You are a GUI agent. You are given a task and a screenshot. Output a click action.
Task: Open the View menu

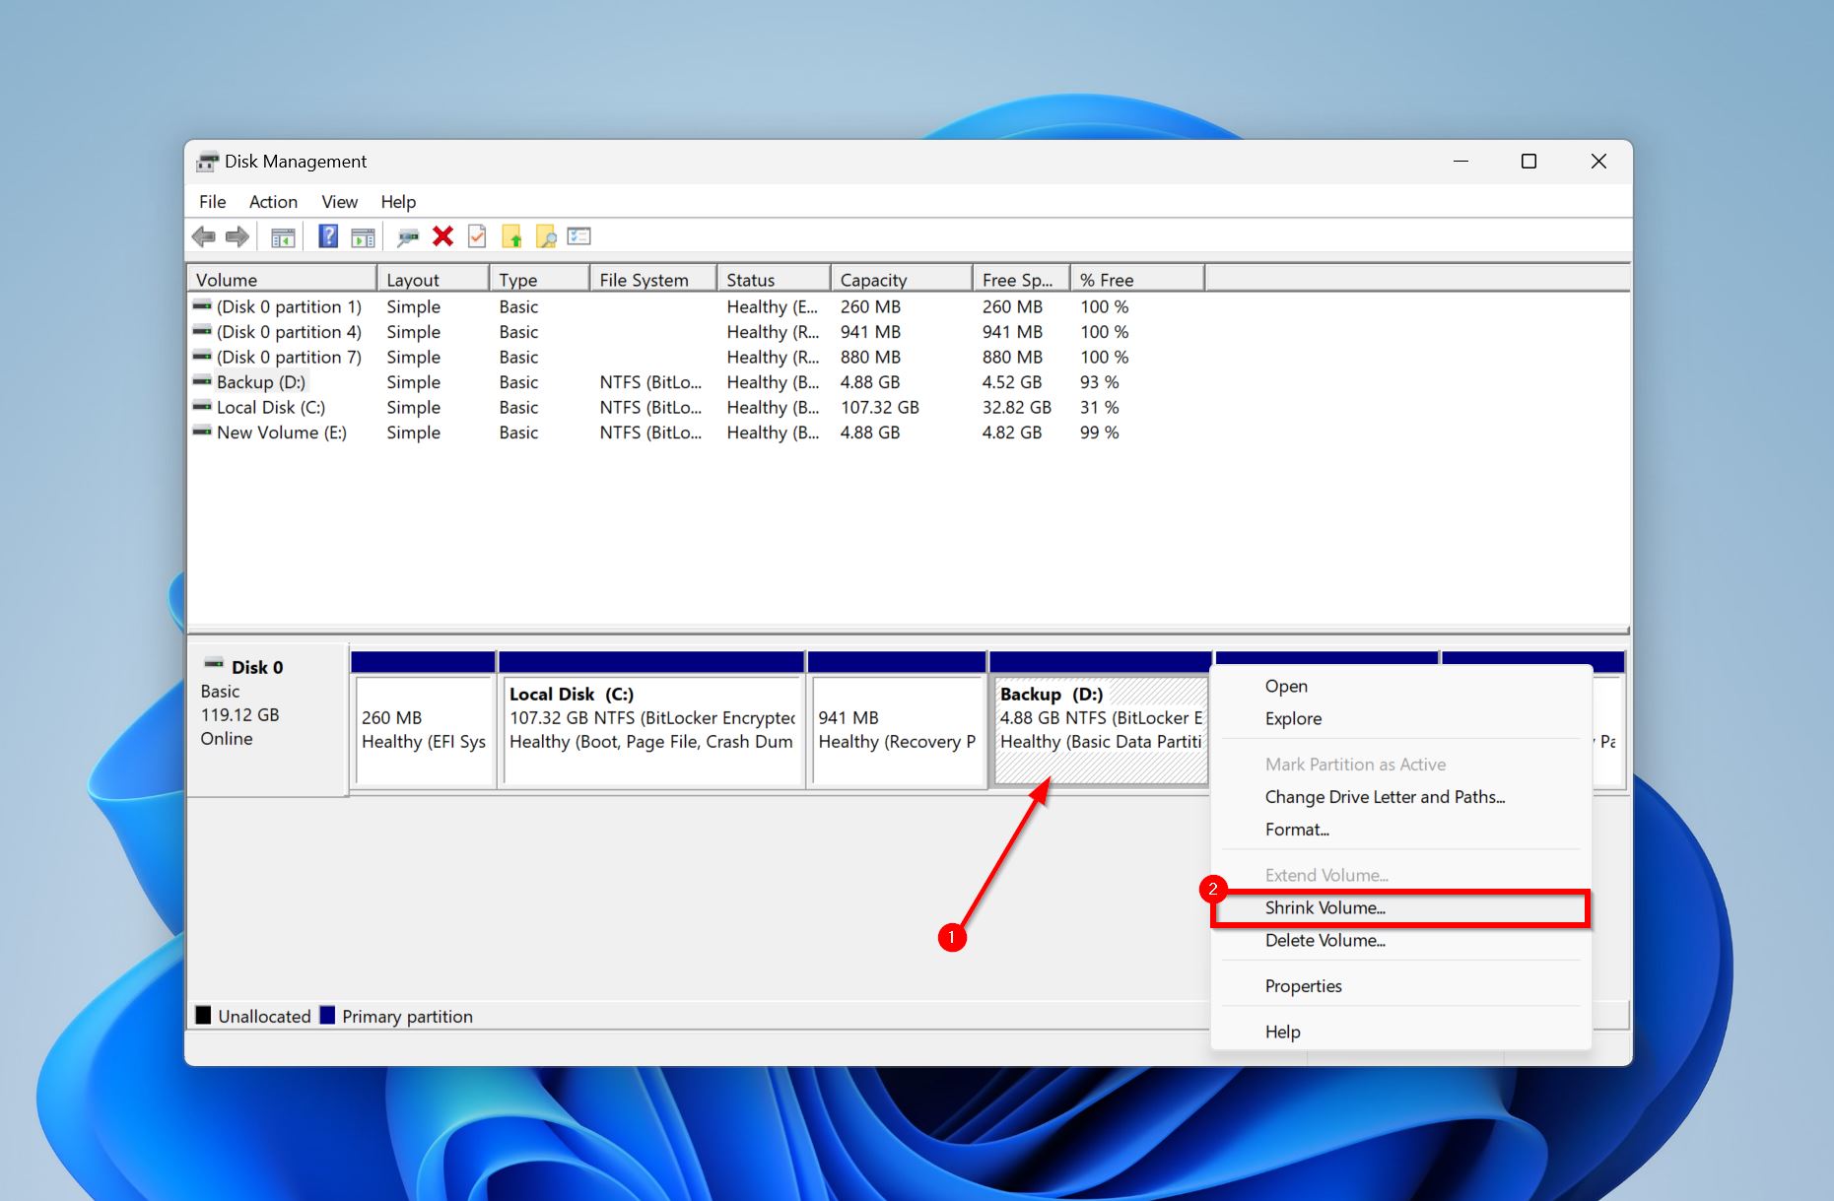(x=339, y=202)
